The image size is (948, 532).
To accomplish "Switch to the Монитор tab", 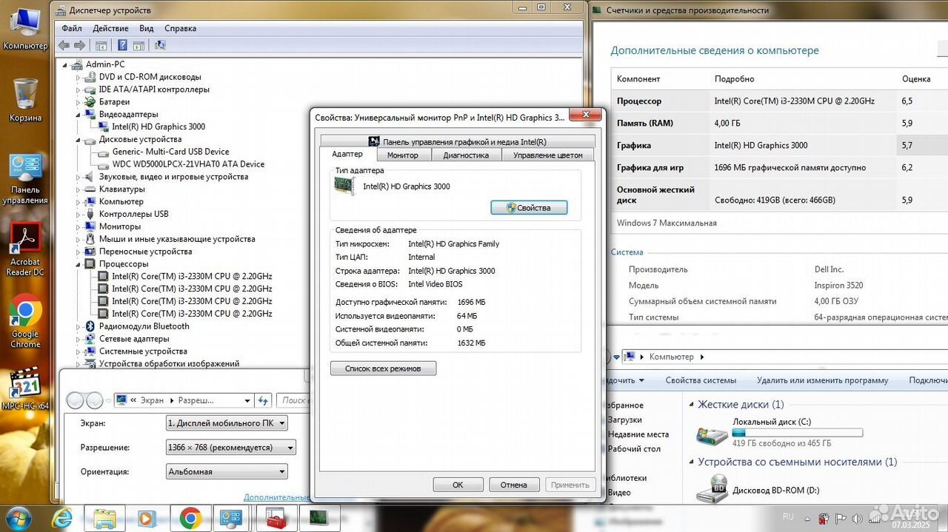I will pyautogui.click(x=402, y=155).
